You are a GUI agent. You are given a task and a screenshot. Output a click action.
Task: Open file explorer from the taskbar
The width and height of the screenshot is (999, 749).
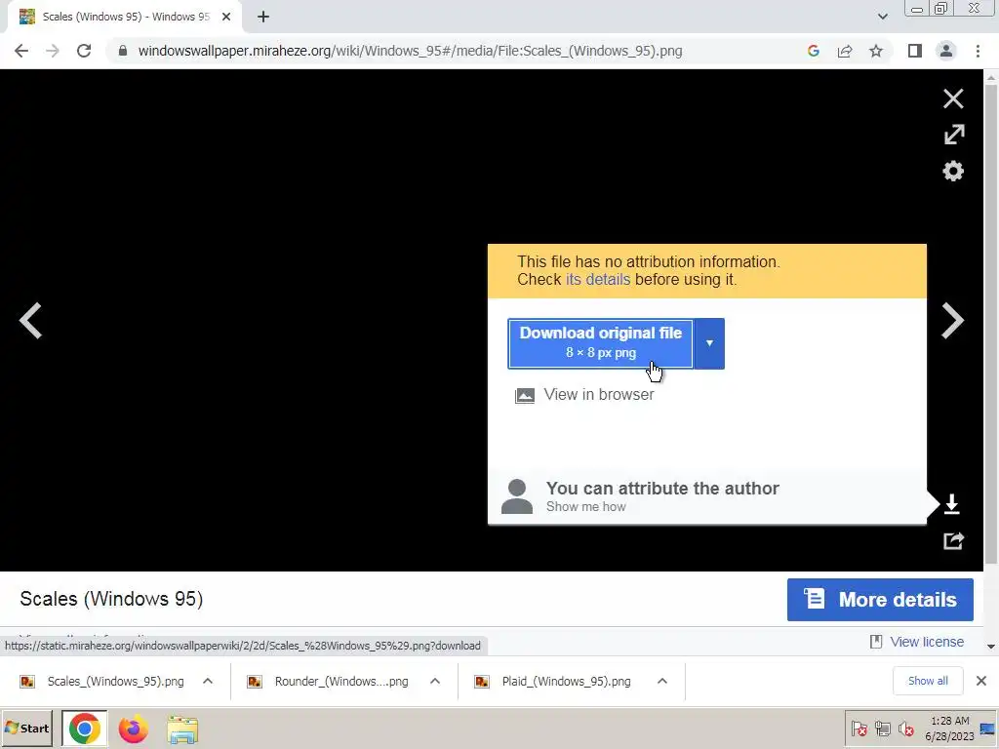pos(182,729)
